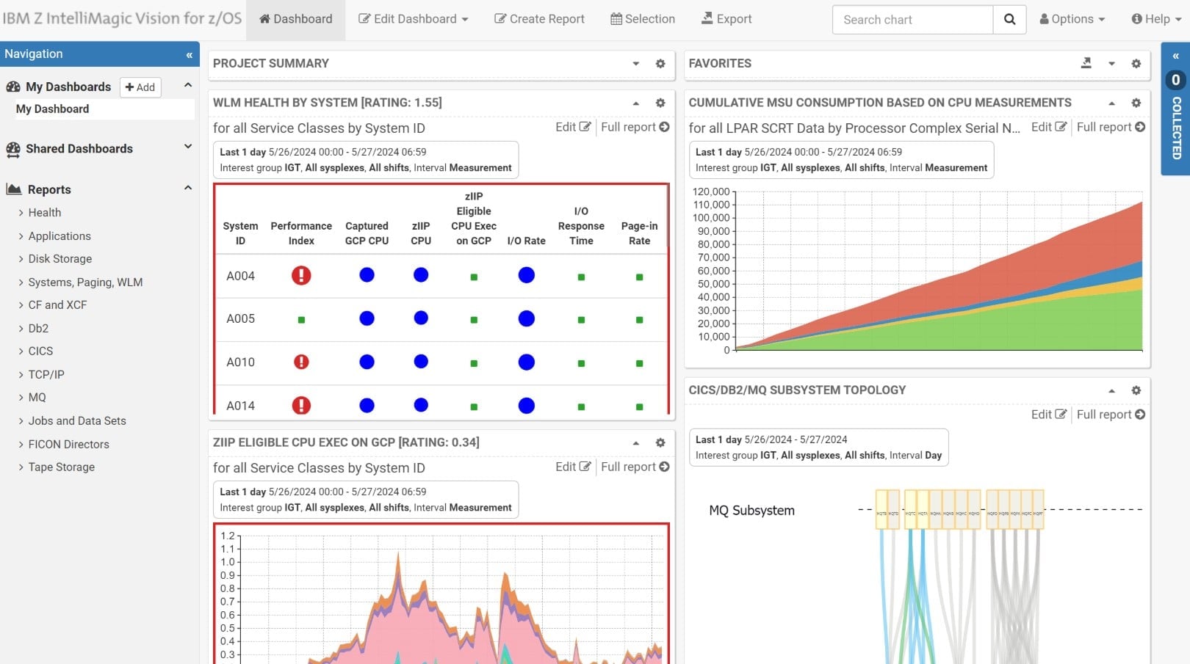Open Project Summary gear settings
The width and height of the screenshot is (1190, 664).
pos(660,64)
